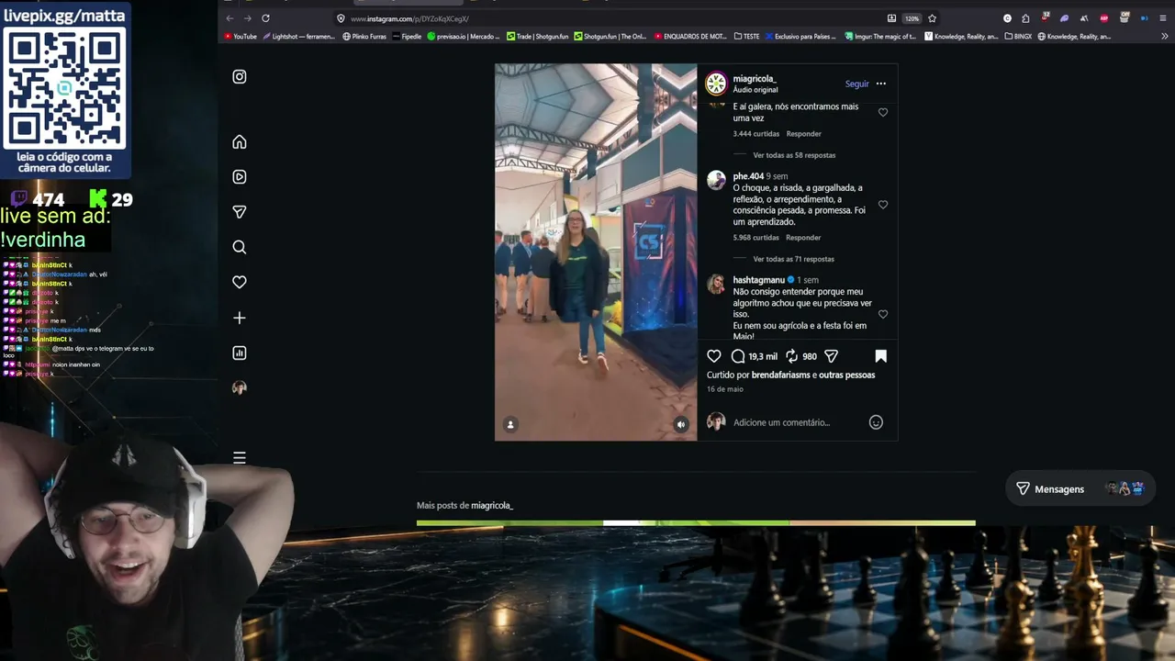Open the ENQUADROS DE MOT... bookmark
Viewport: 1175px width, 661px height.
pyautogui.click(x=690, y=37)
